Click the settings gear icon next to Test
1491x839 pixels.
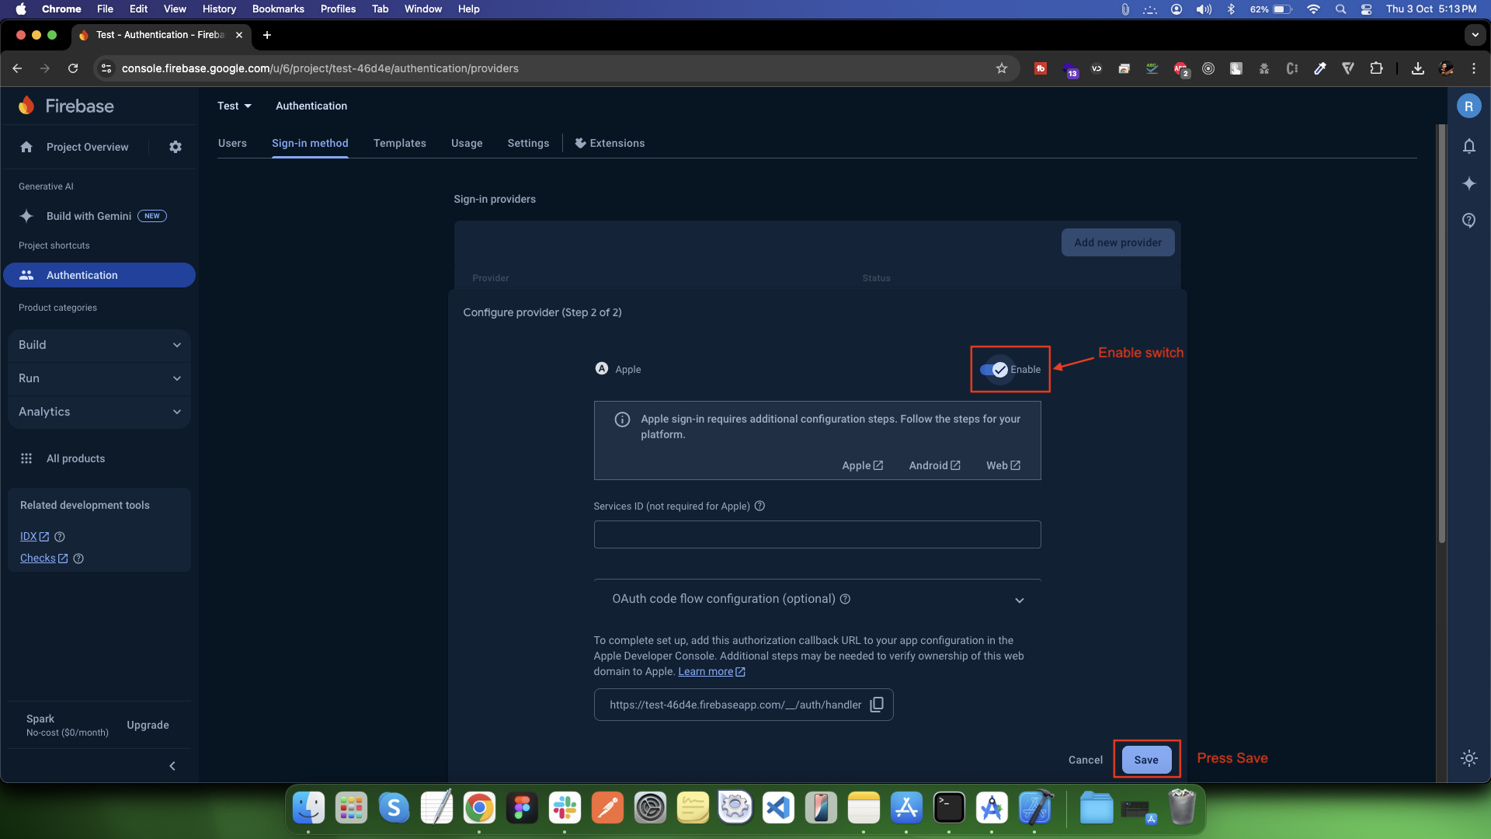174,145
